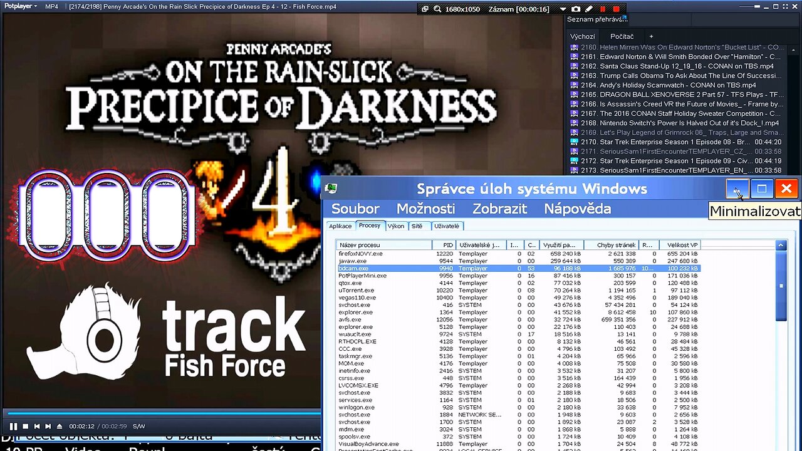
Task: Select the taskmgr.exe process row
Action: 518,356
